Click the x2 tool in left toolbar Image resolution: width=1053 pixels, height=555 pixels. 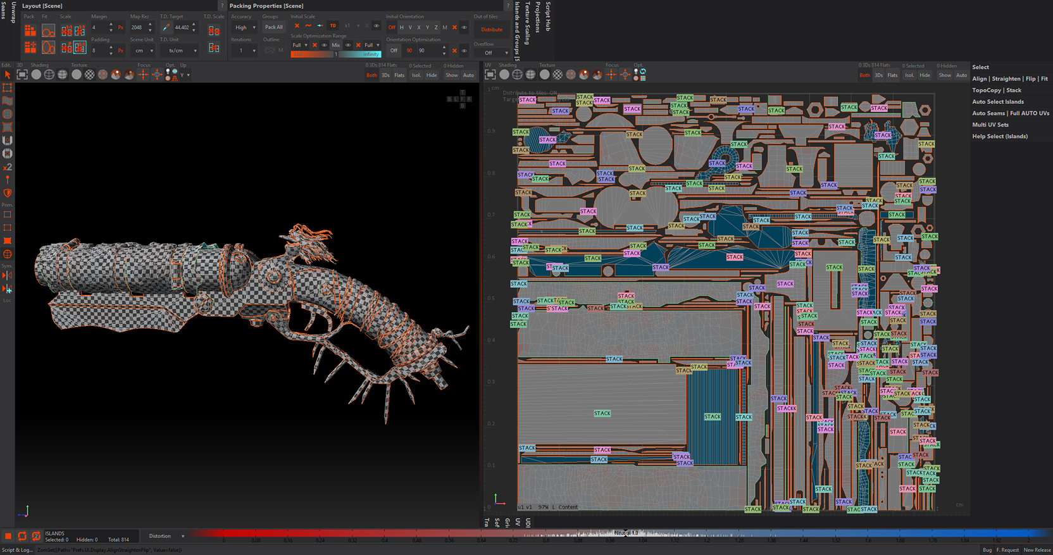click(8, 167)
